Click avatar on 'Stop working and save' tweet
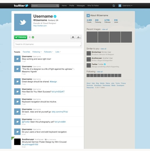 click(x=17, y=59)
